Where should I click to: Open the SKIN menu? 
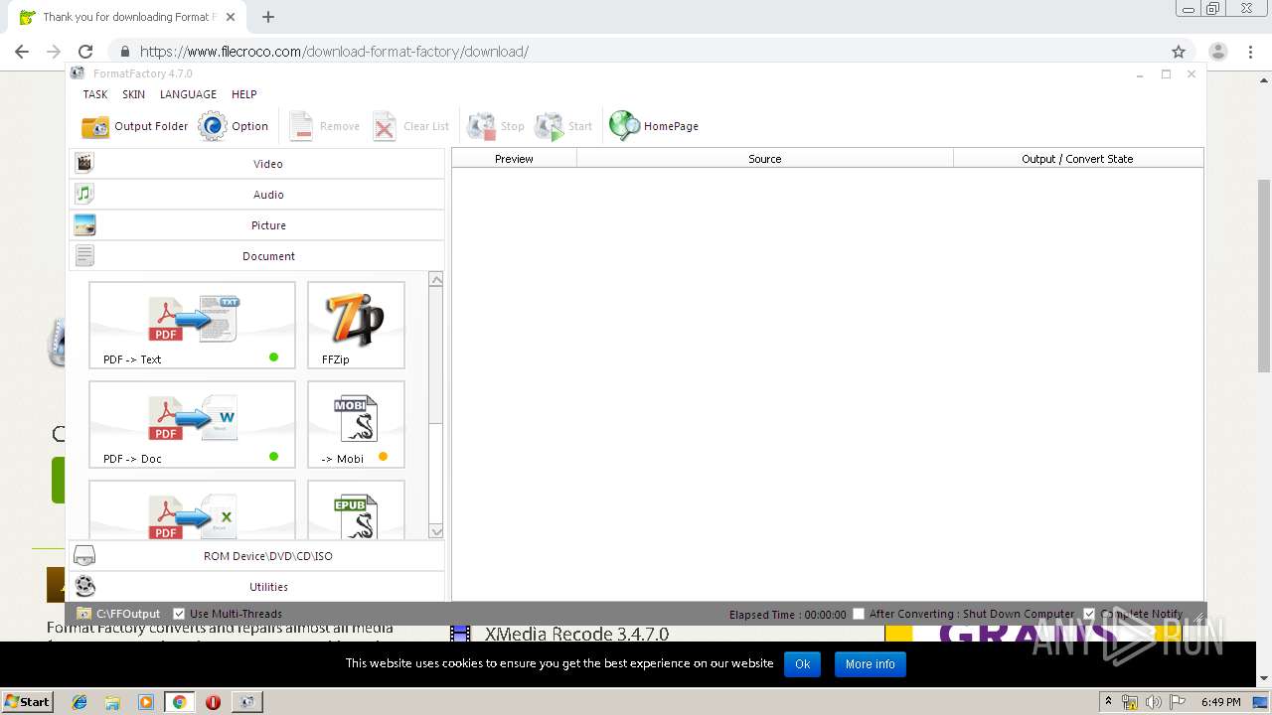coord(133,94)
